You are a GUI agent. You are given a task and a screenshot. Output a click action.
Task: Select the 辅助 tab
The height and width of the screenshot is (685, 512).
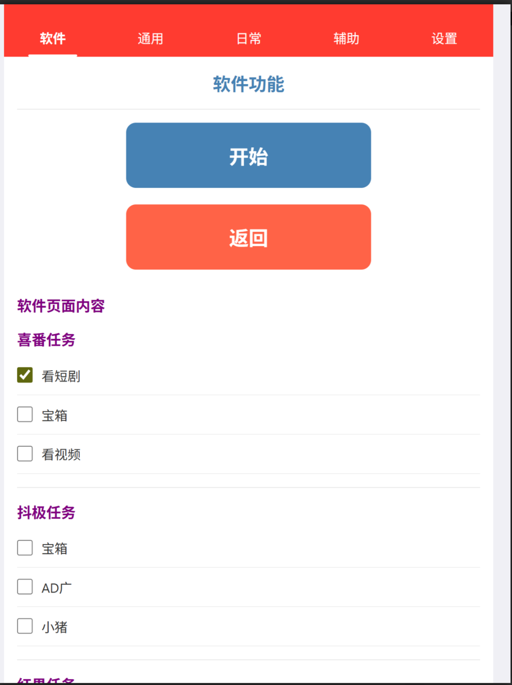pyautogui.click(x=346, y=39)
